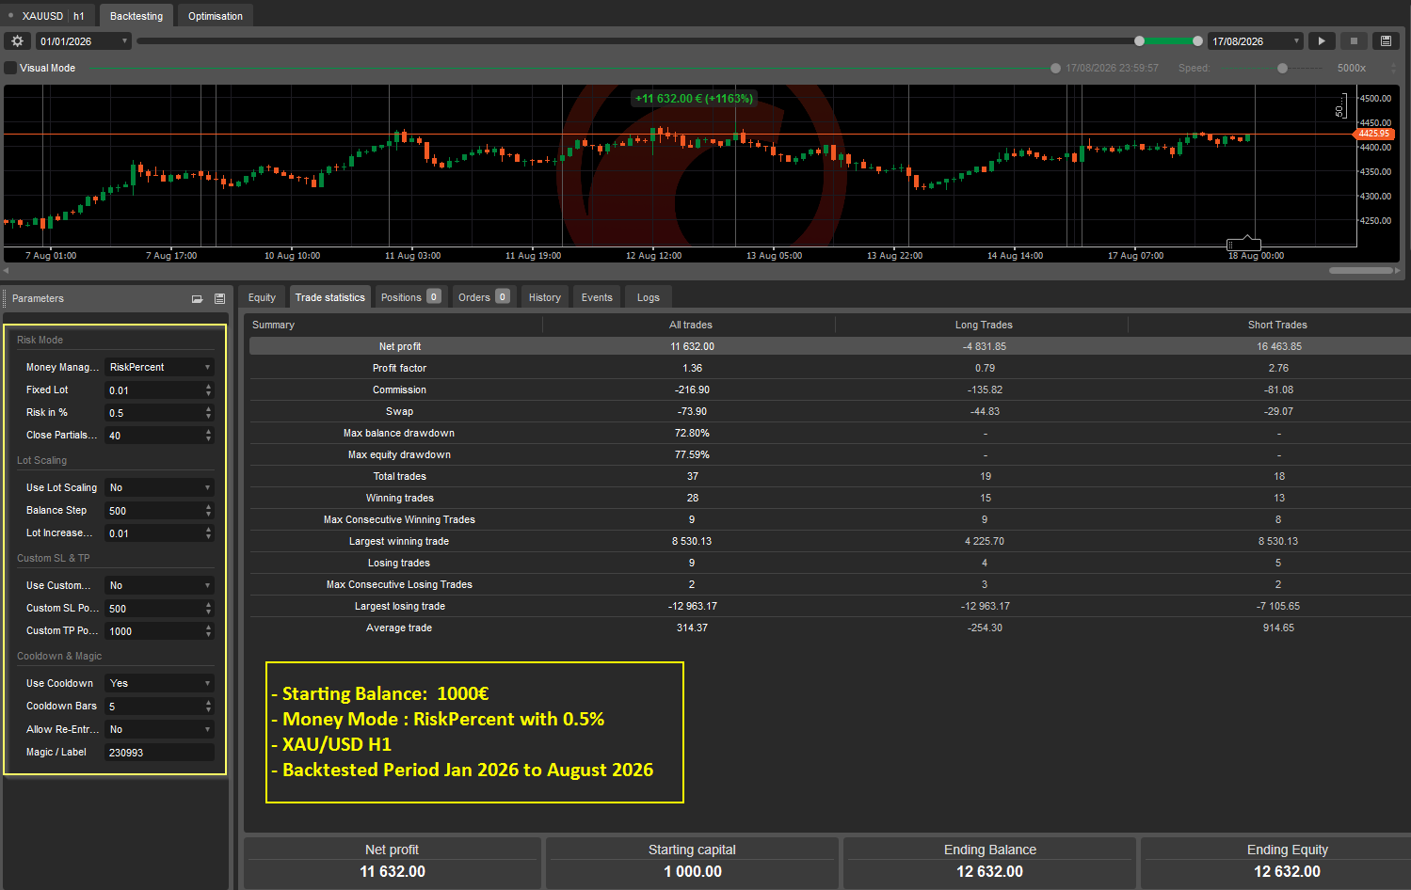
Task: Click the Speed slider handle
Action: coord(1282,68)
